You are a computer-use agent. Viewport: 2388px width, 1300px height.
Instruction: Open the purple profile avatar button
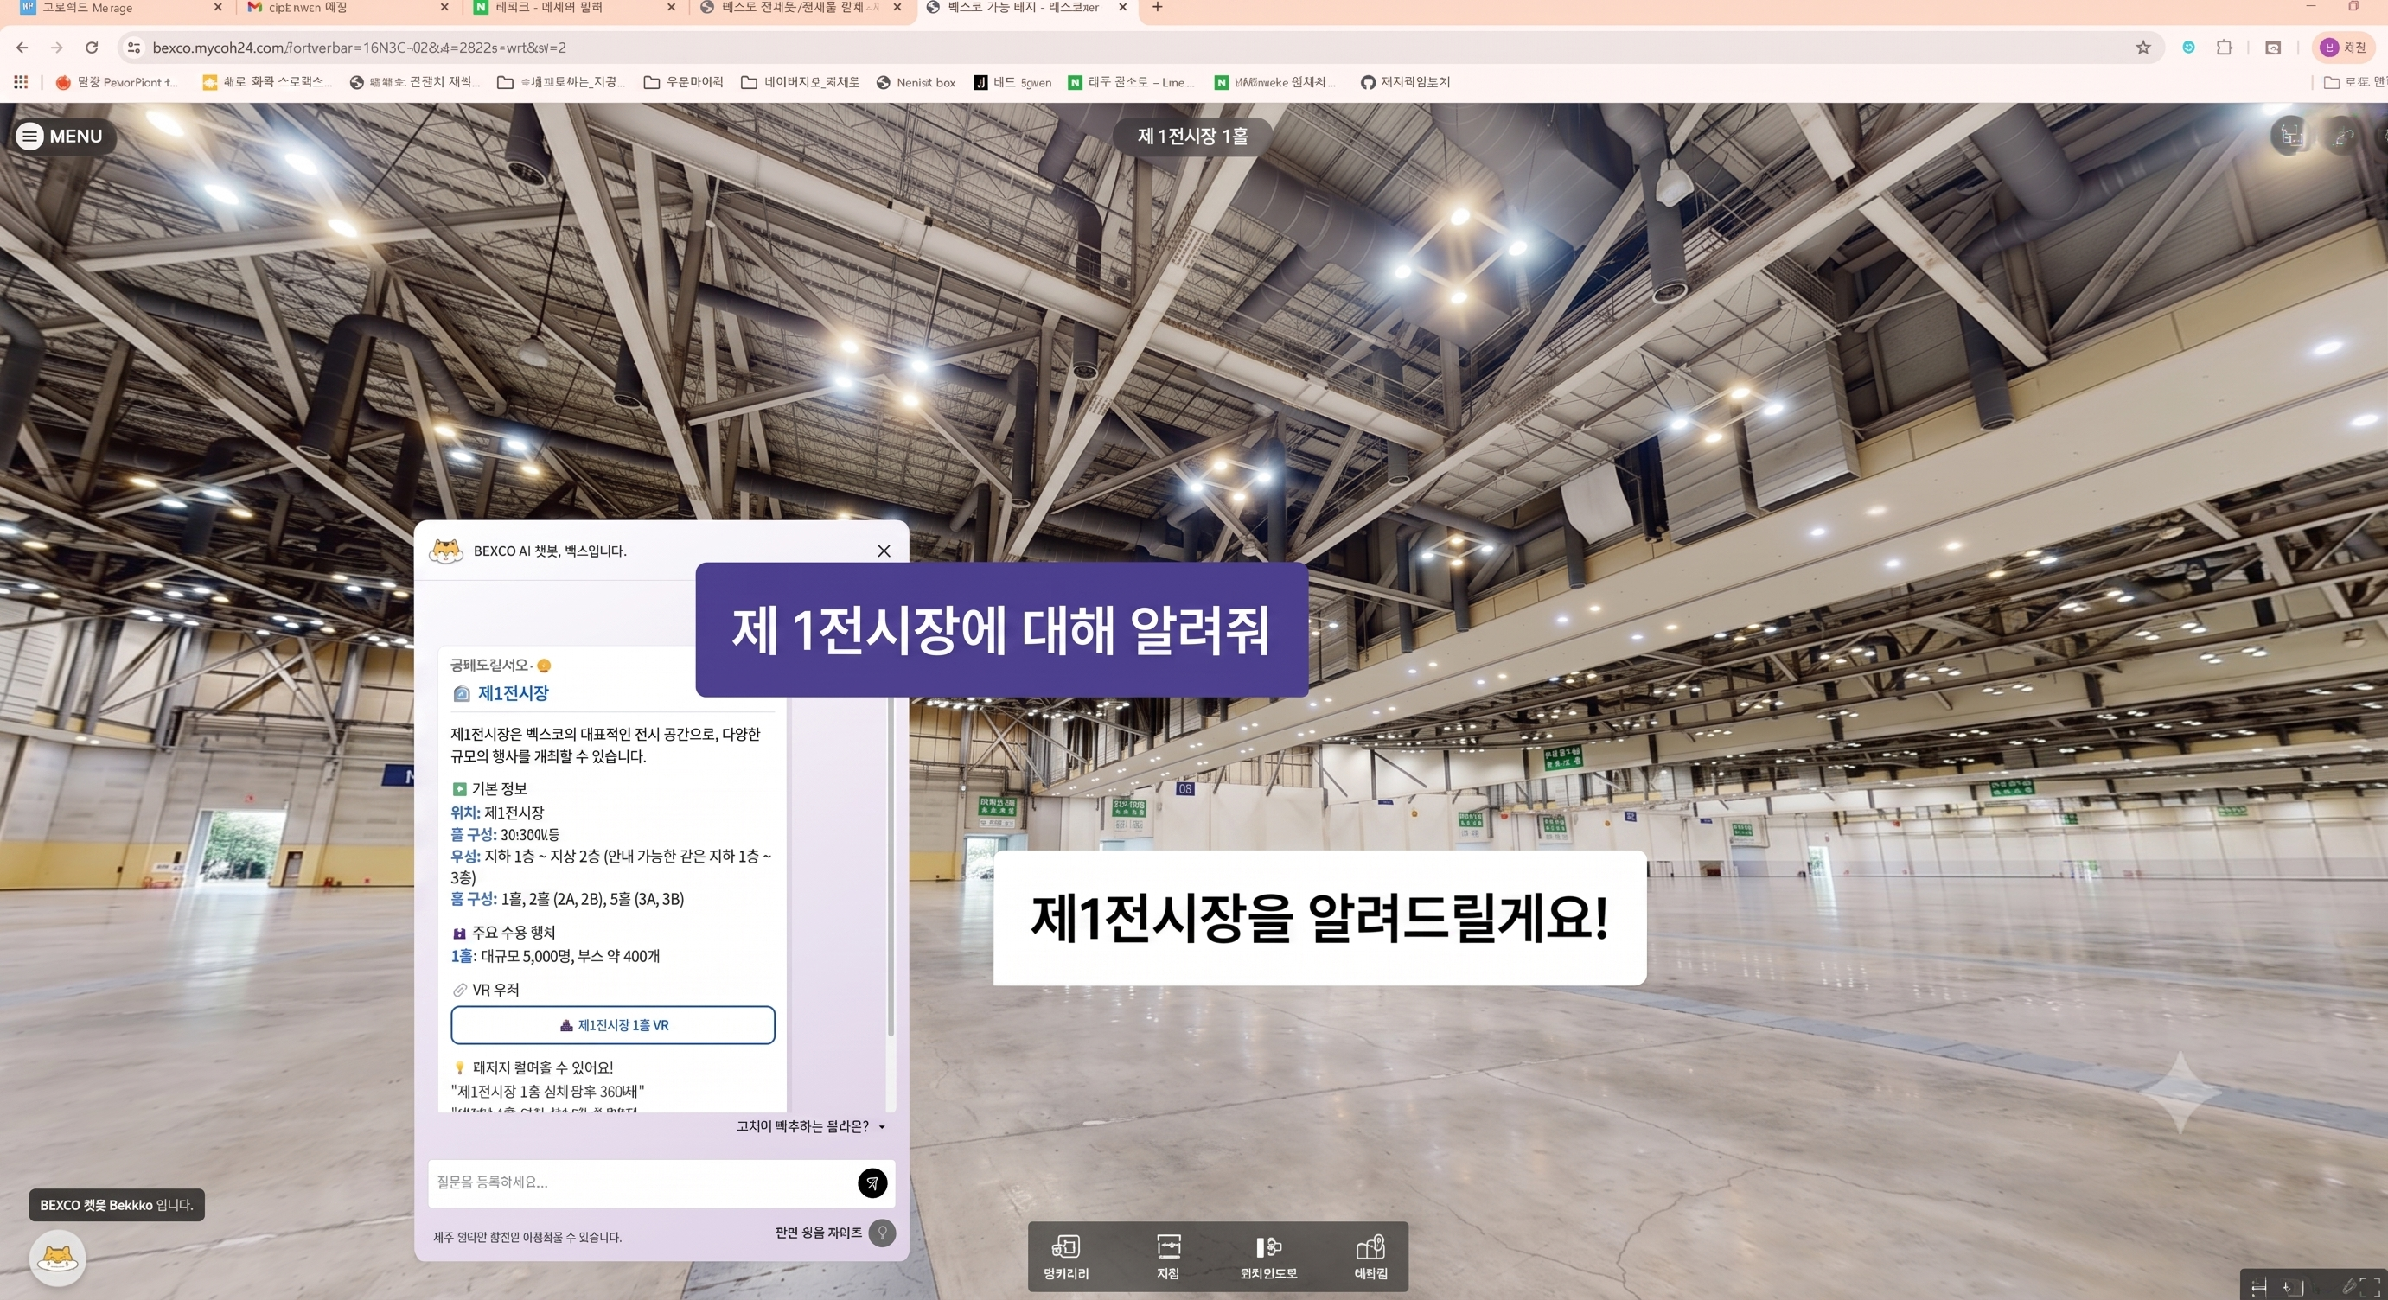click(x=2345, y=48)
